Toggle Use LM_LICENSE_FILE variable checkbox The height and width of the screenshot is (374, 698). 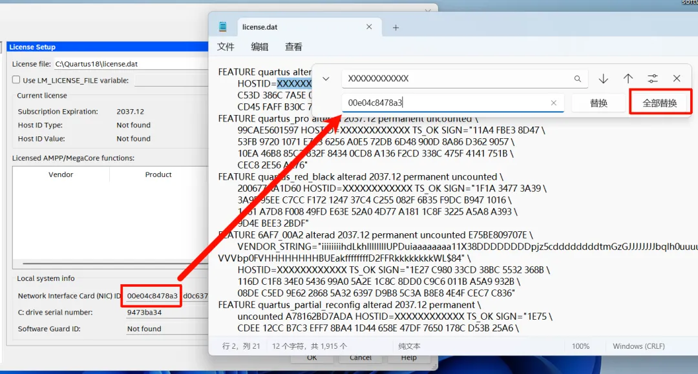[16, 79]
